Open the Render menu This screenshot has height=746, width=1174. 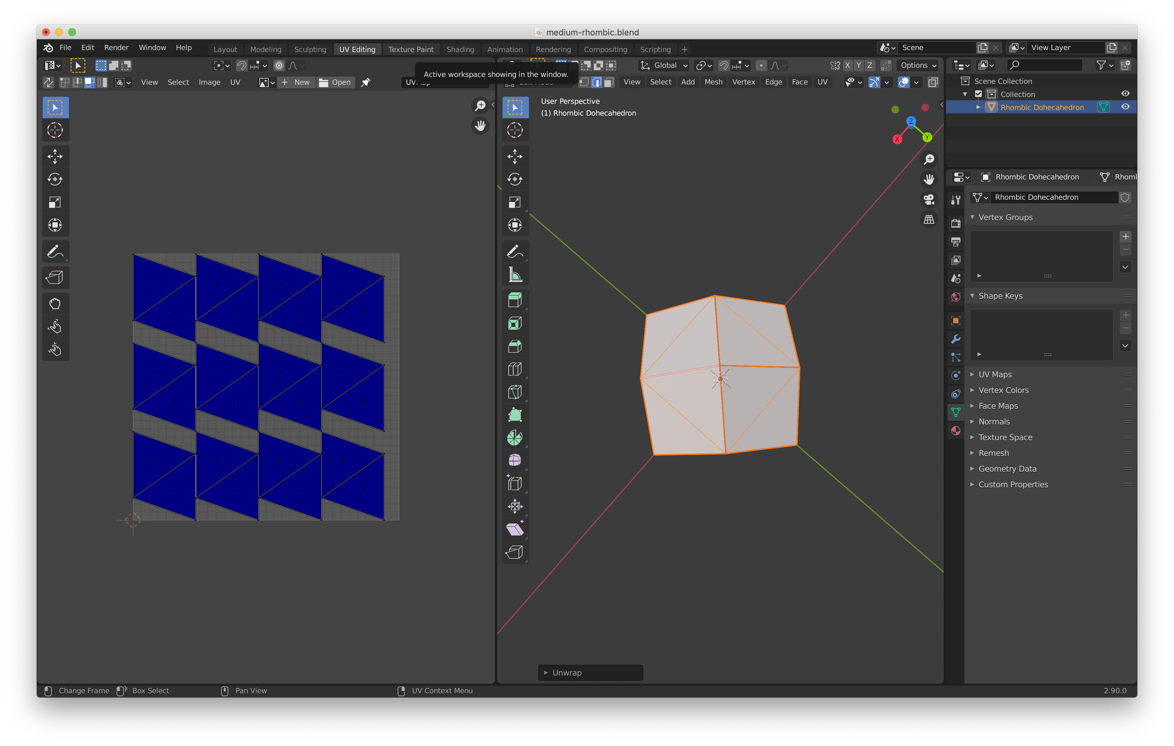[116, 47]
